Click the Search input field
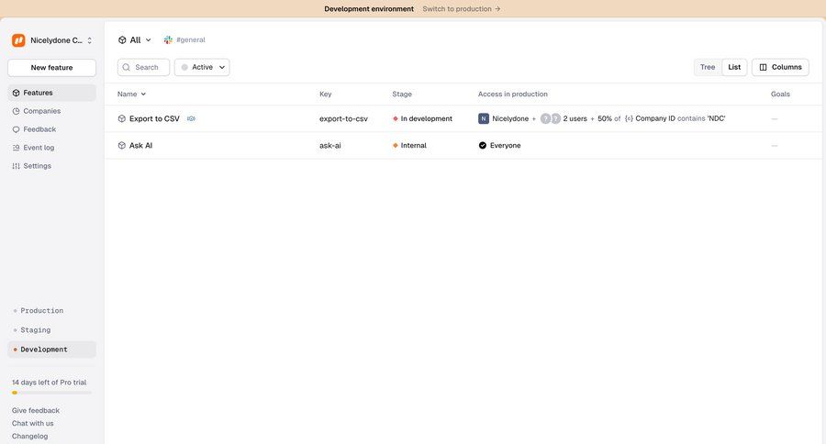The width and height of the screenshot is (826, 444). [x=143, y=67]
